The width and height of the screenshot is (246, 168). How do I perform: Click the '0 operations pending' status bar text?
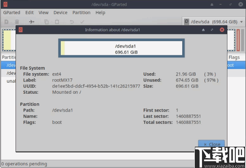point(24,164)
